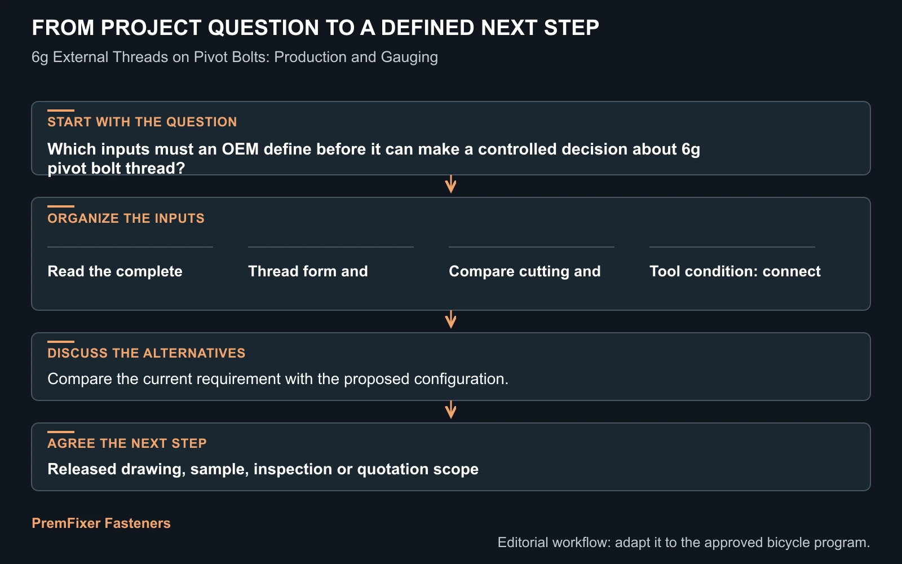The width and height of the screenshot is (902, 564).
Task: Click the Organize The Inputs label
Action: (126, 218)
